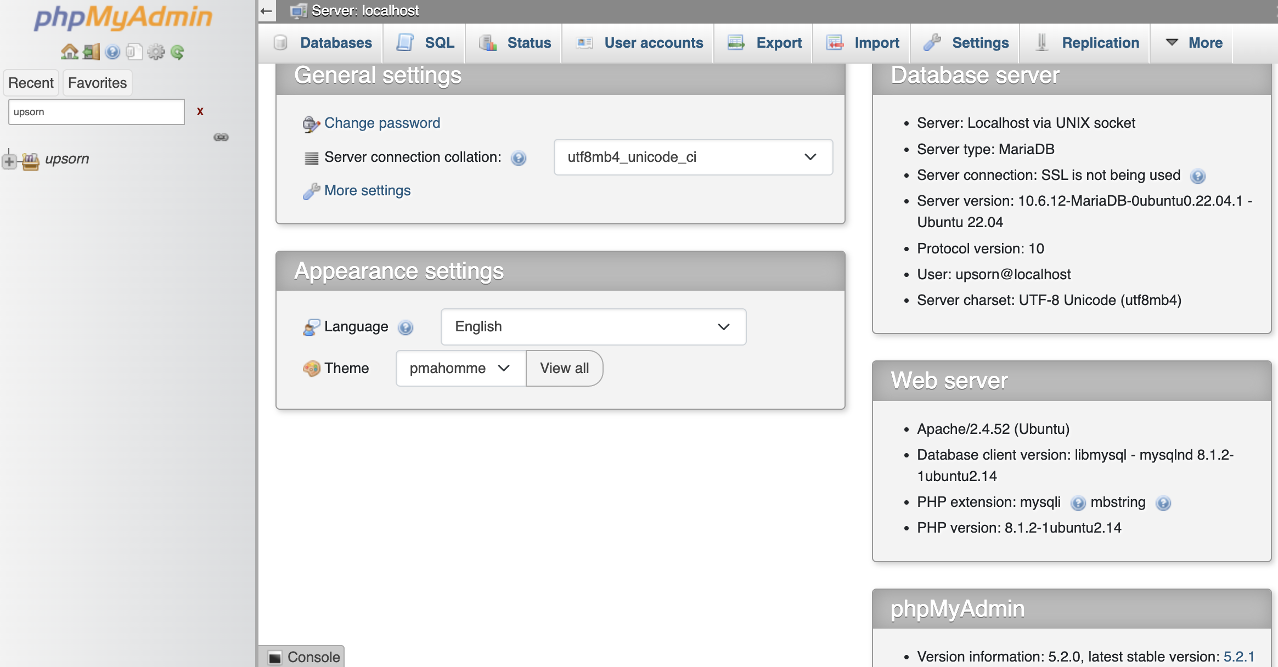Click the Home icon in the sidebar

(x=70, y=52)
